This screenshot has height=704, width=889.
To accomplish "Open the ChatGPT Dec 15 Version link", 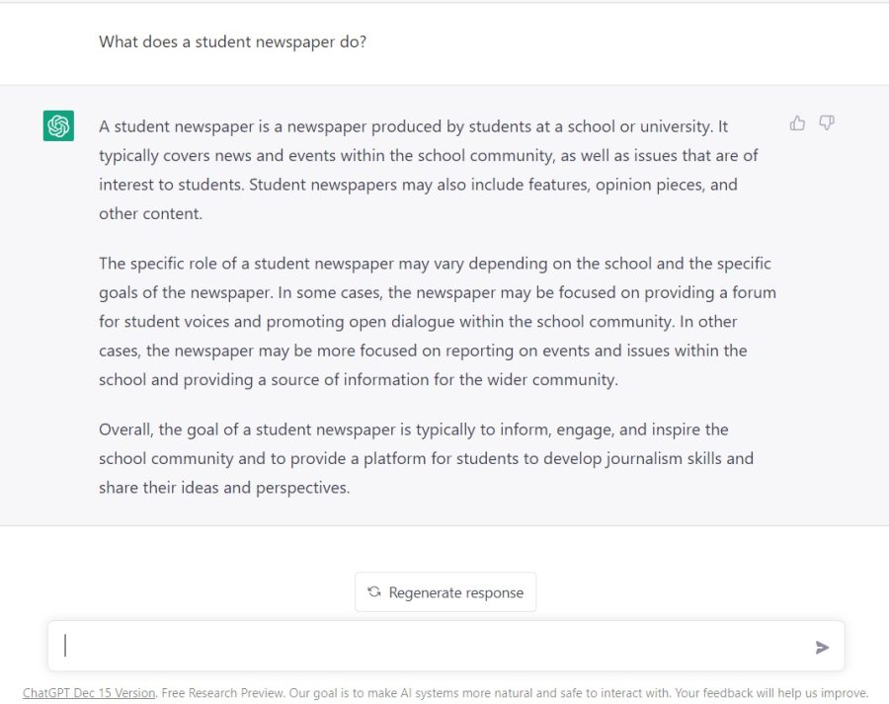I will (89, 693).
